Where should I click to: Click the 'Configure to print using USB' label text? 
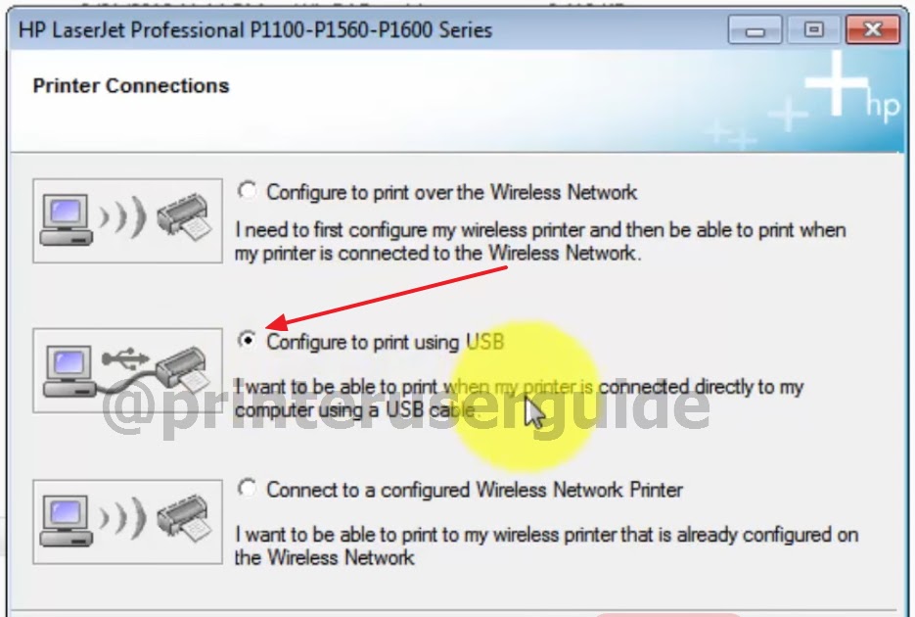click(386, 342)
